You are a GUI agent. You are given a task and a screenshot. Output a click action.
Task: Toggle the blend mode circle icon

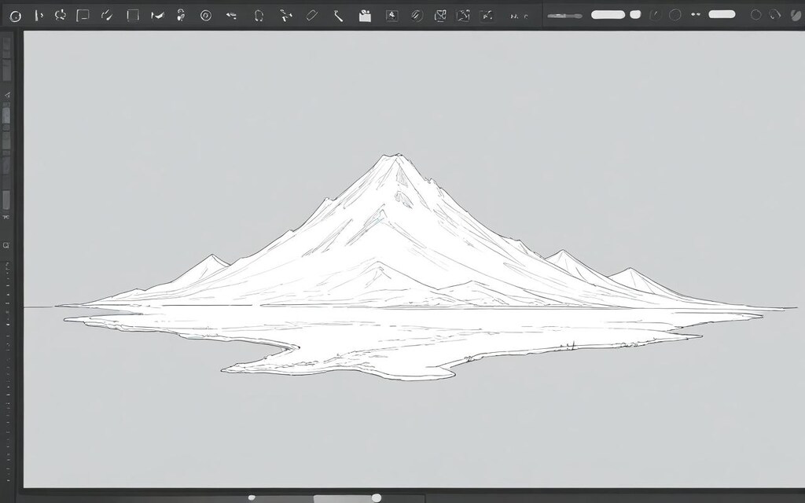click(x=675, y=14)
